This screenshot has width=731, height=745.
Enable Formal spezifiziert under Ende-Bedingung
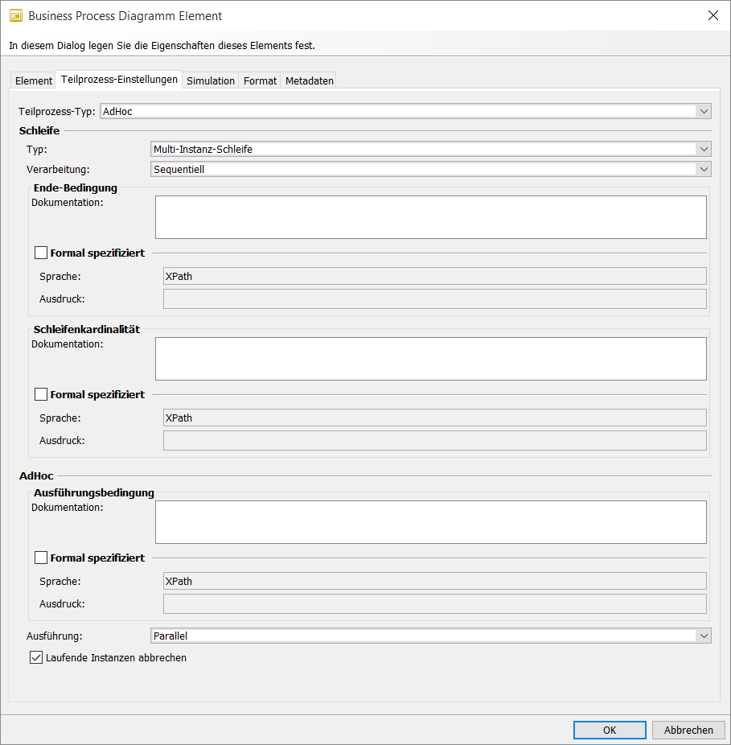tap(40, 253)
